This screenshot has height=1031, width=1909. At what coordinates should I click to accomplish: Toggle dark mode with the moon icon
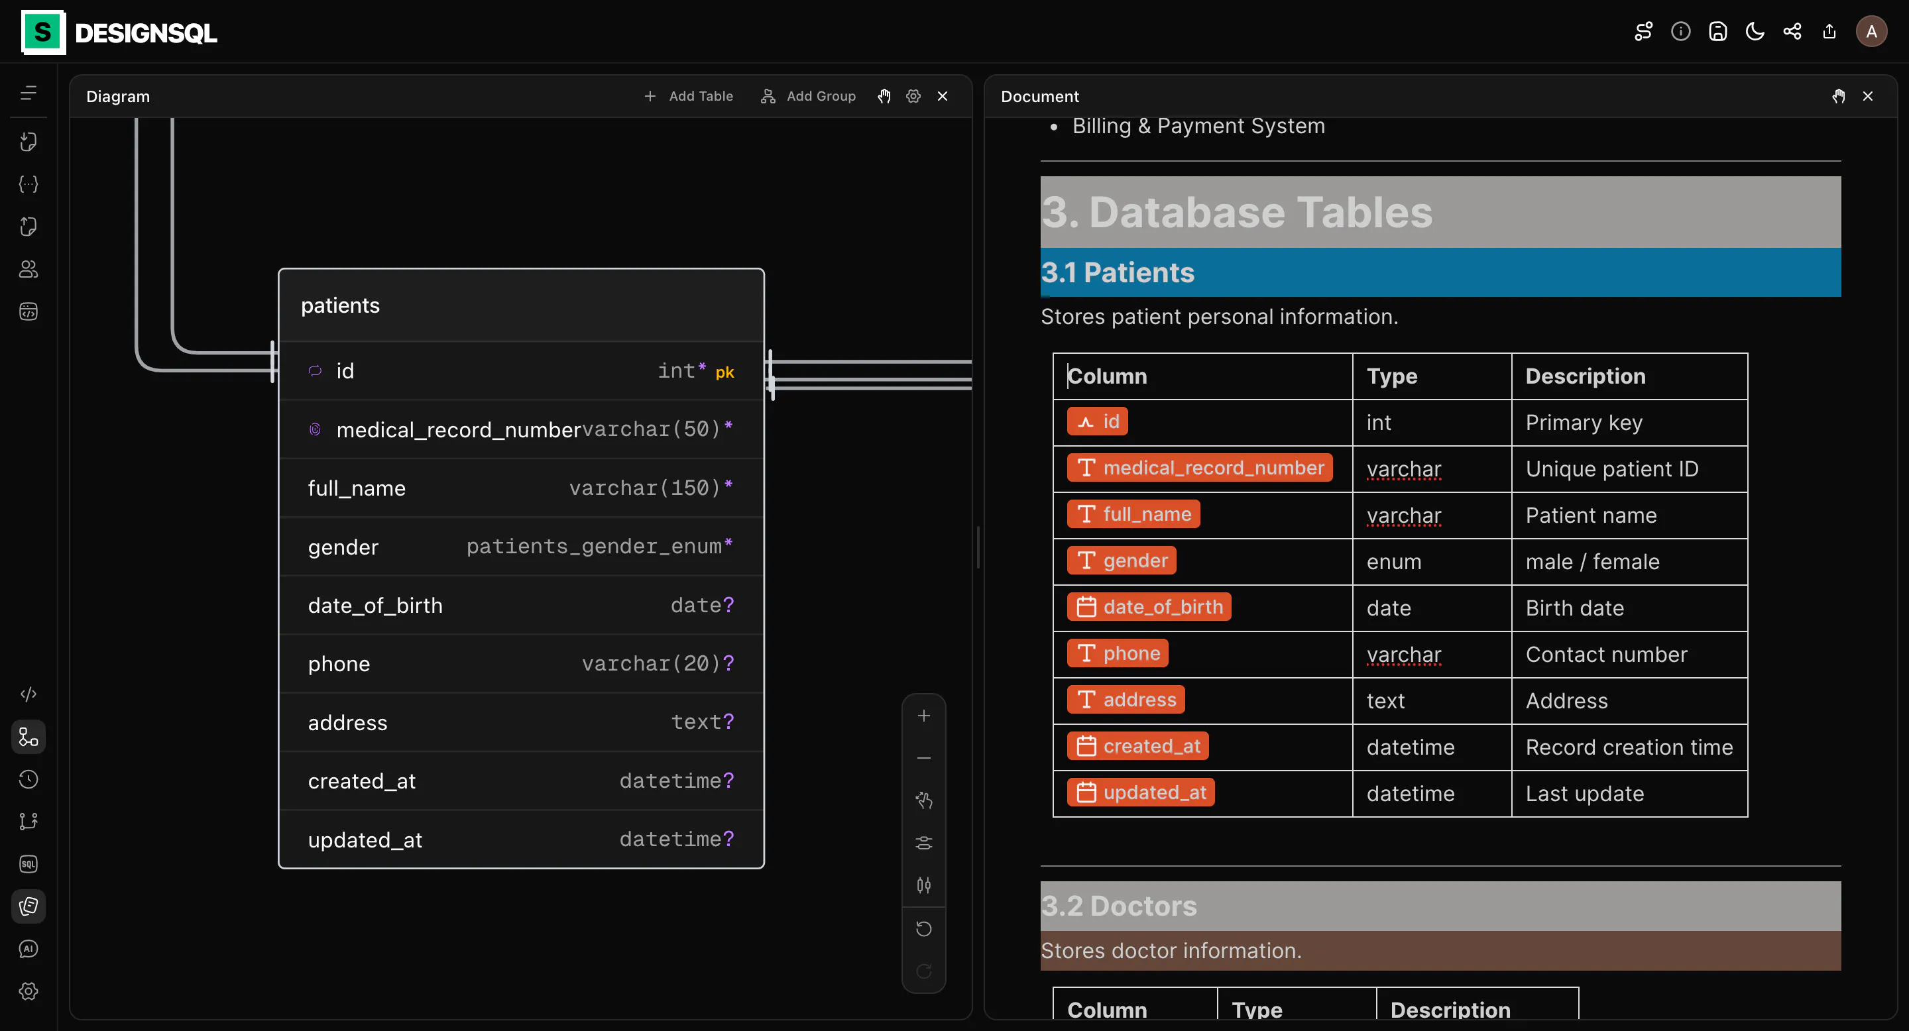(x=1755, y=31)
